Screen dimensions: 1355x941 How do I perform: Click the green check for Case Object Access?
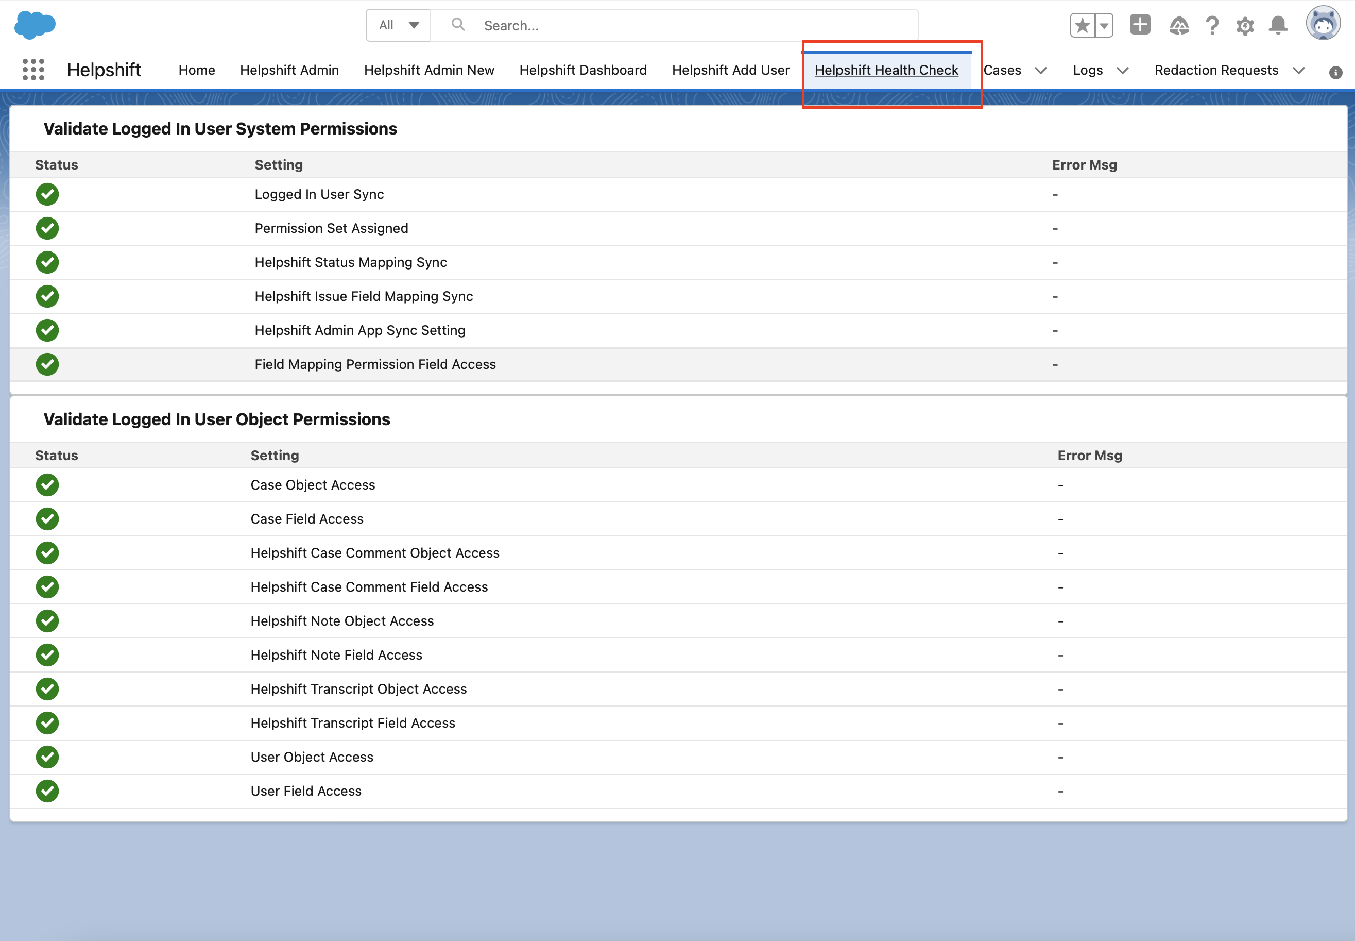[x=47, y=484]
